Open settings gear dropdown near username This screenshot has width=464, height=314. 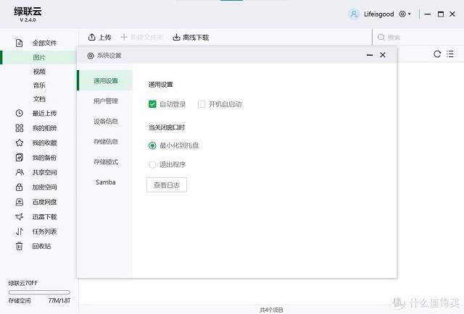pyautogui.click(x=405, y=14)
